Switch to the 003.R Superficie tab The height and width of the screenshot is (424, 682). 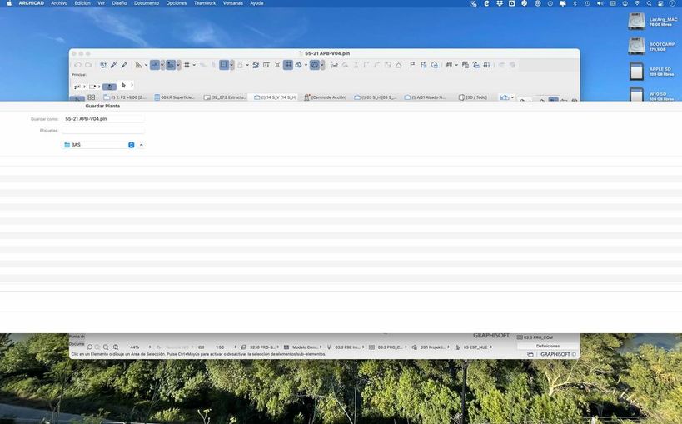click(174, 97)
